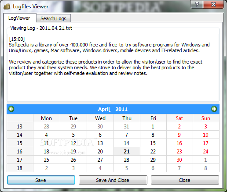
Task: Go to next month with the right arrow
Action: pyautogui.click(x=214, y=109)
